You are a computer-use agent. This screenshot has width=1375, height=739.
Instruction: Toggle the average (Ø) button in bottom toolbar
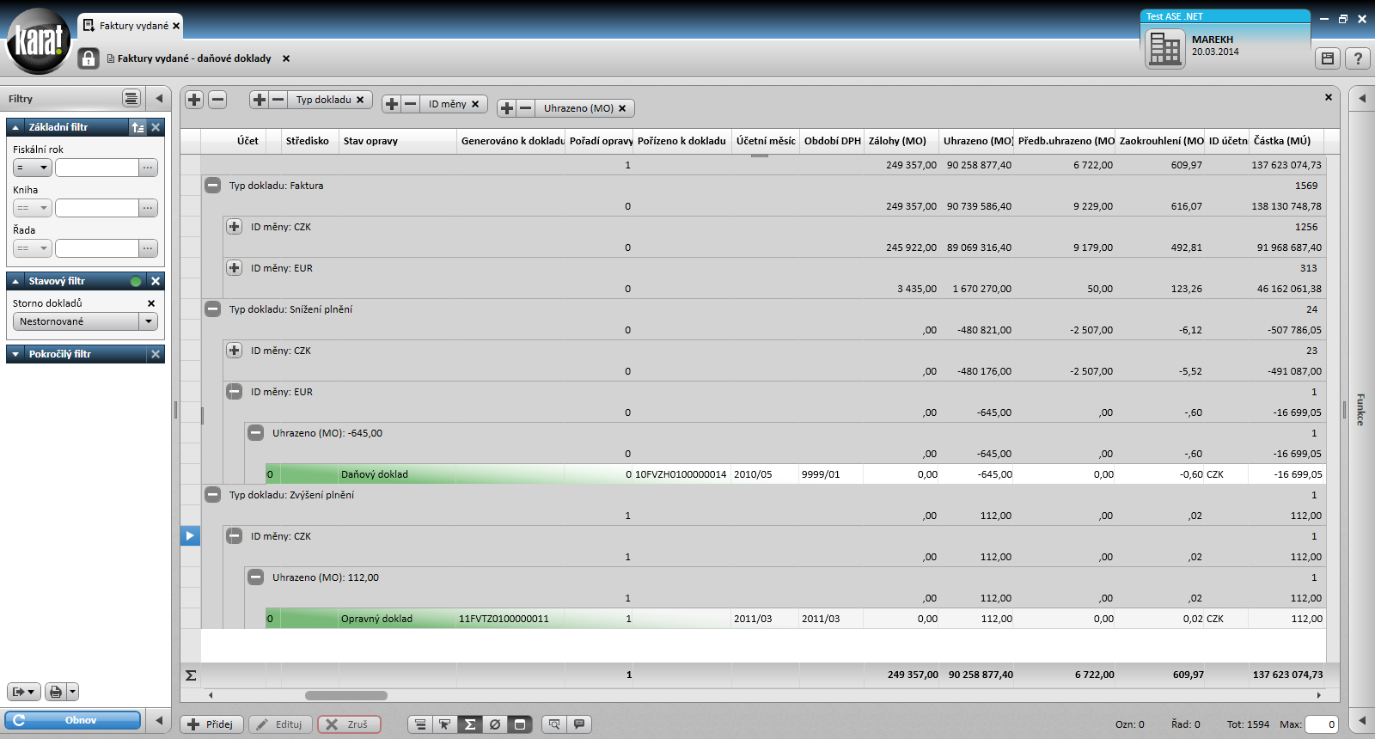495,724
